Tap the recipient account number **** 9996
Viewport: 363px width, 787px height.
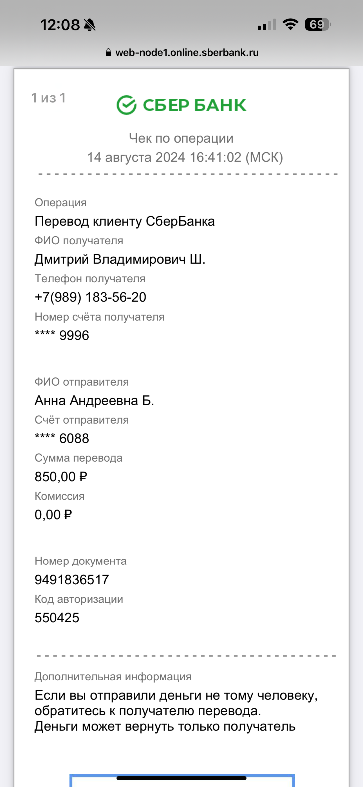click(62, 336)
